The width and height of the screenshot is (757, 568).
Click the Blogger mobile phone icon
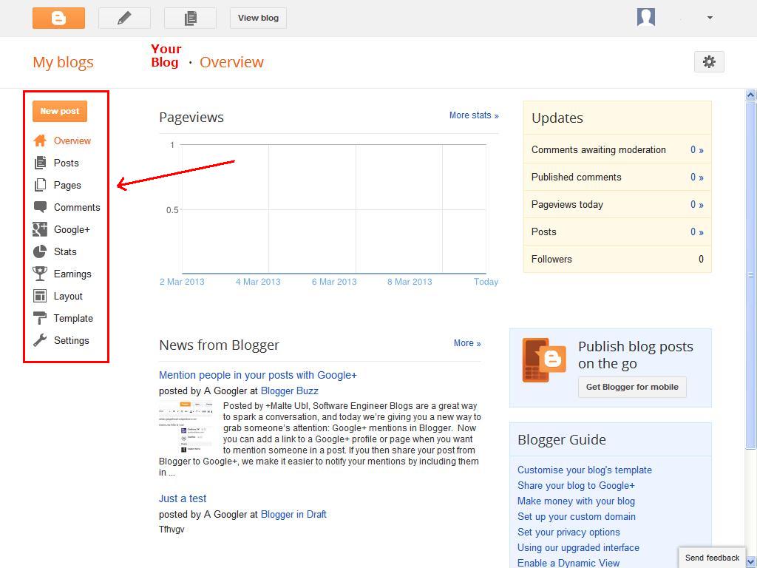point(543,360)
